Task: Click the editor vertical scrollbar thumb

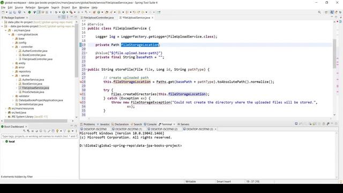Action: (x=334, y=54)
